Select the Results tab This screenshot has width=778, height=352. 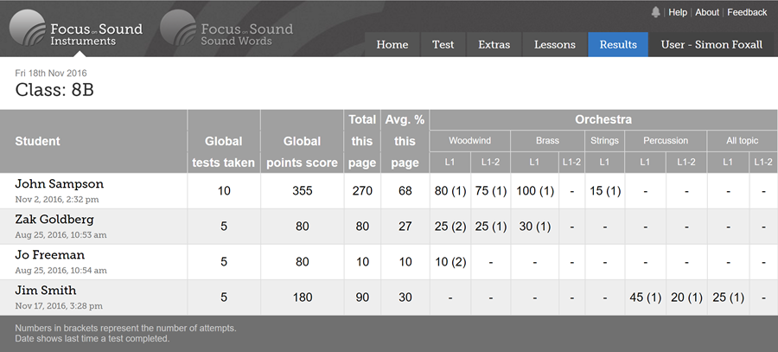[618, 45]
